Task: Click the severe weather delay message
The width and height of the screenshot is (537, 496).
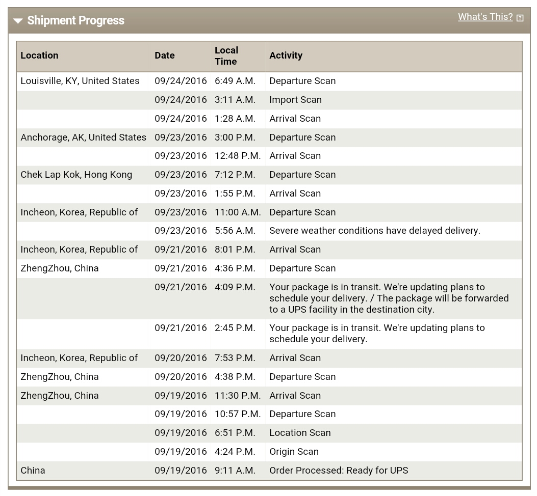Action: click(x=375, y=231)
